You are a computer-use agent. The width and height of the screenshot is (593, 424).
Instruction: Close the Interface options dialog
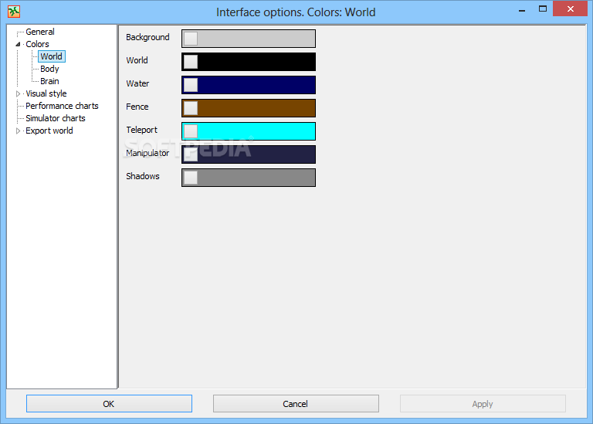(571, 8)
